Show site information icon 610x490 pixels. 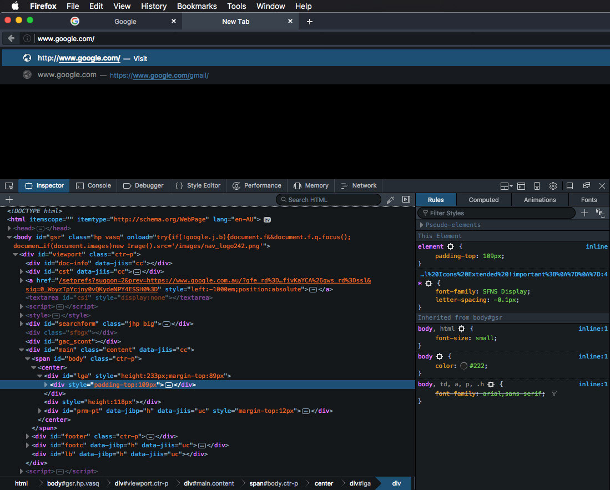[x=27, y=38]
